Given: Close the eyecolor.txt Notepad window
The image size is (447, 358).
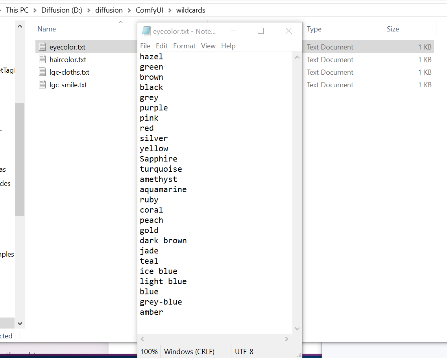Looking at the screenshot, I should [288, 31].
